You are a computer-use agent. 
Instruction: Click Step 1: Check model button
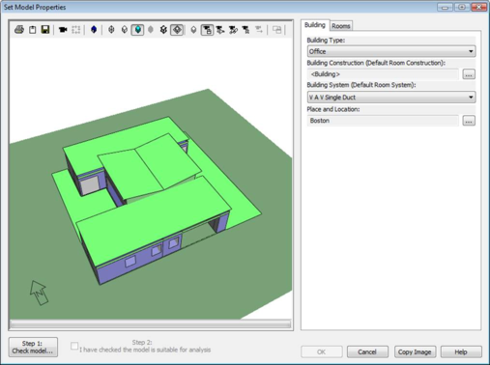pos(33,348)
